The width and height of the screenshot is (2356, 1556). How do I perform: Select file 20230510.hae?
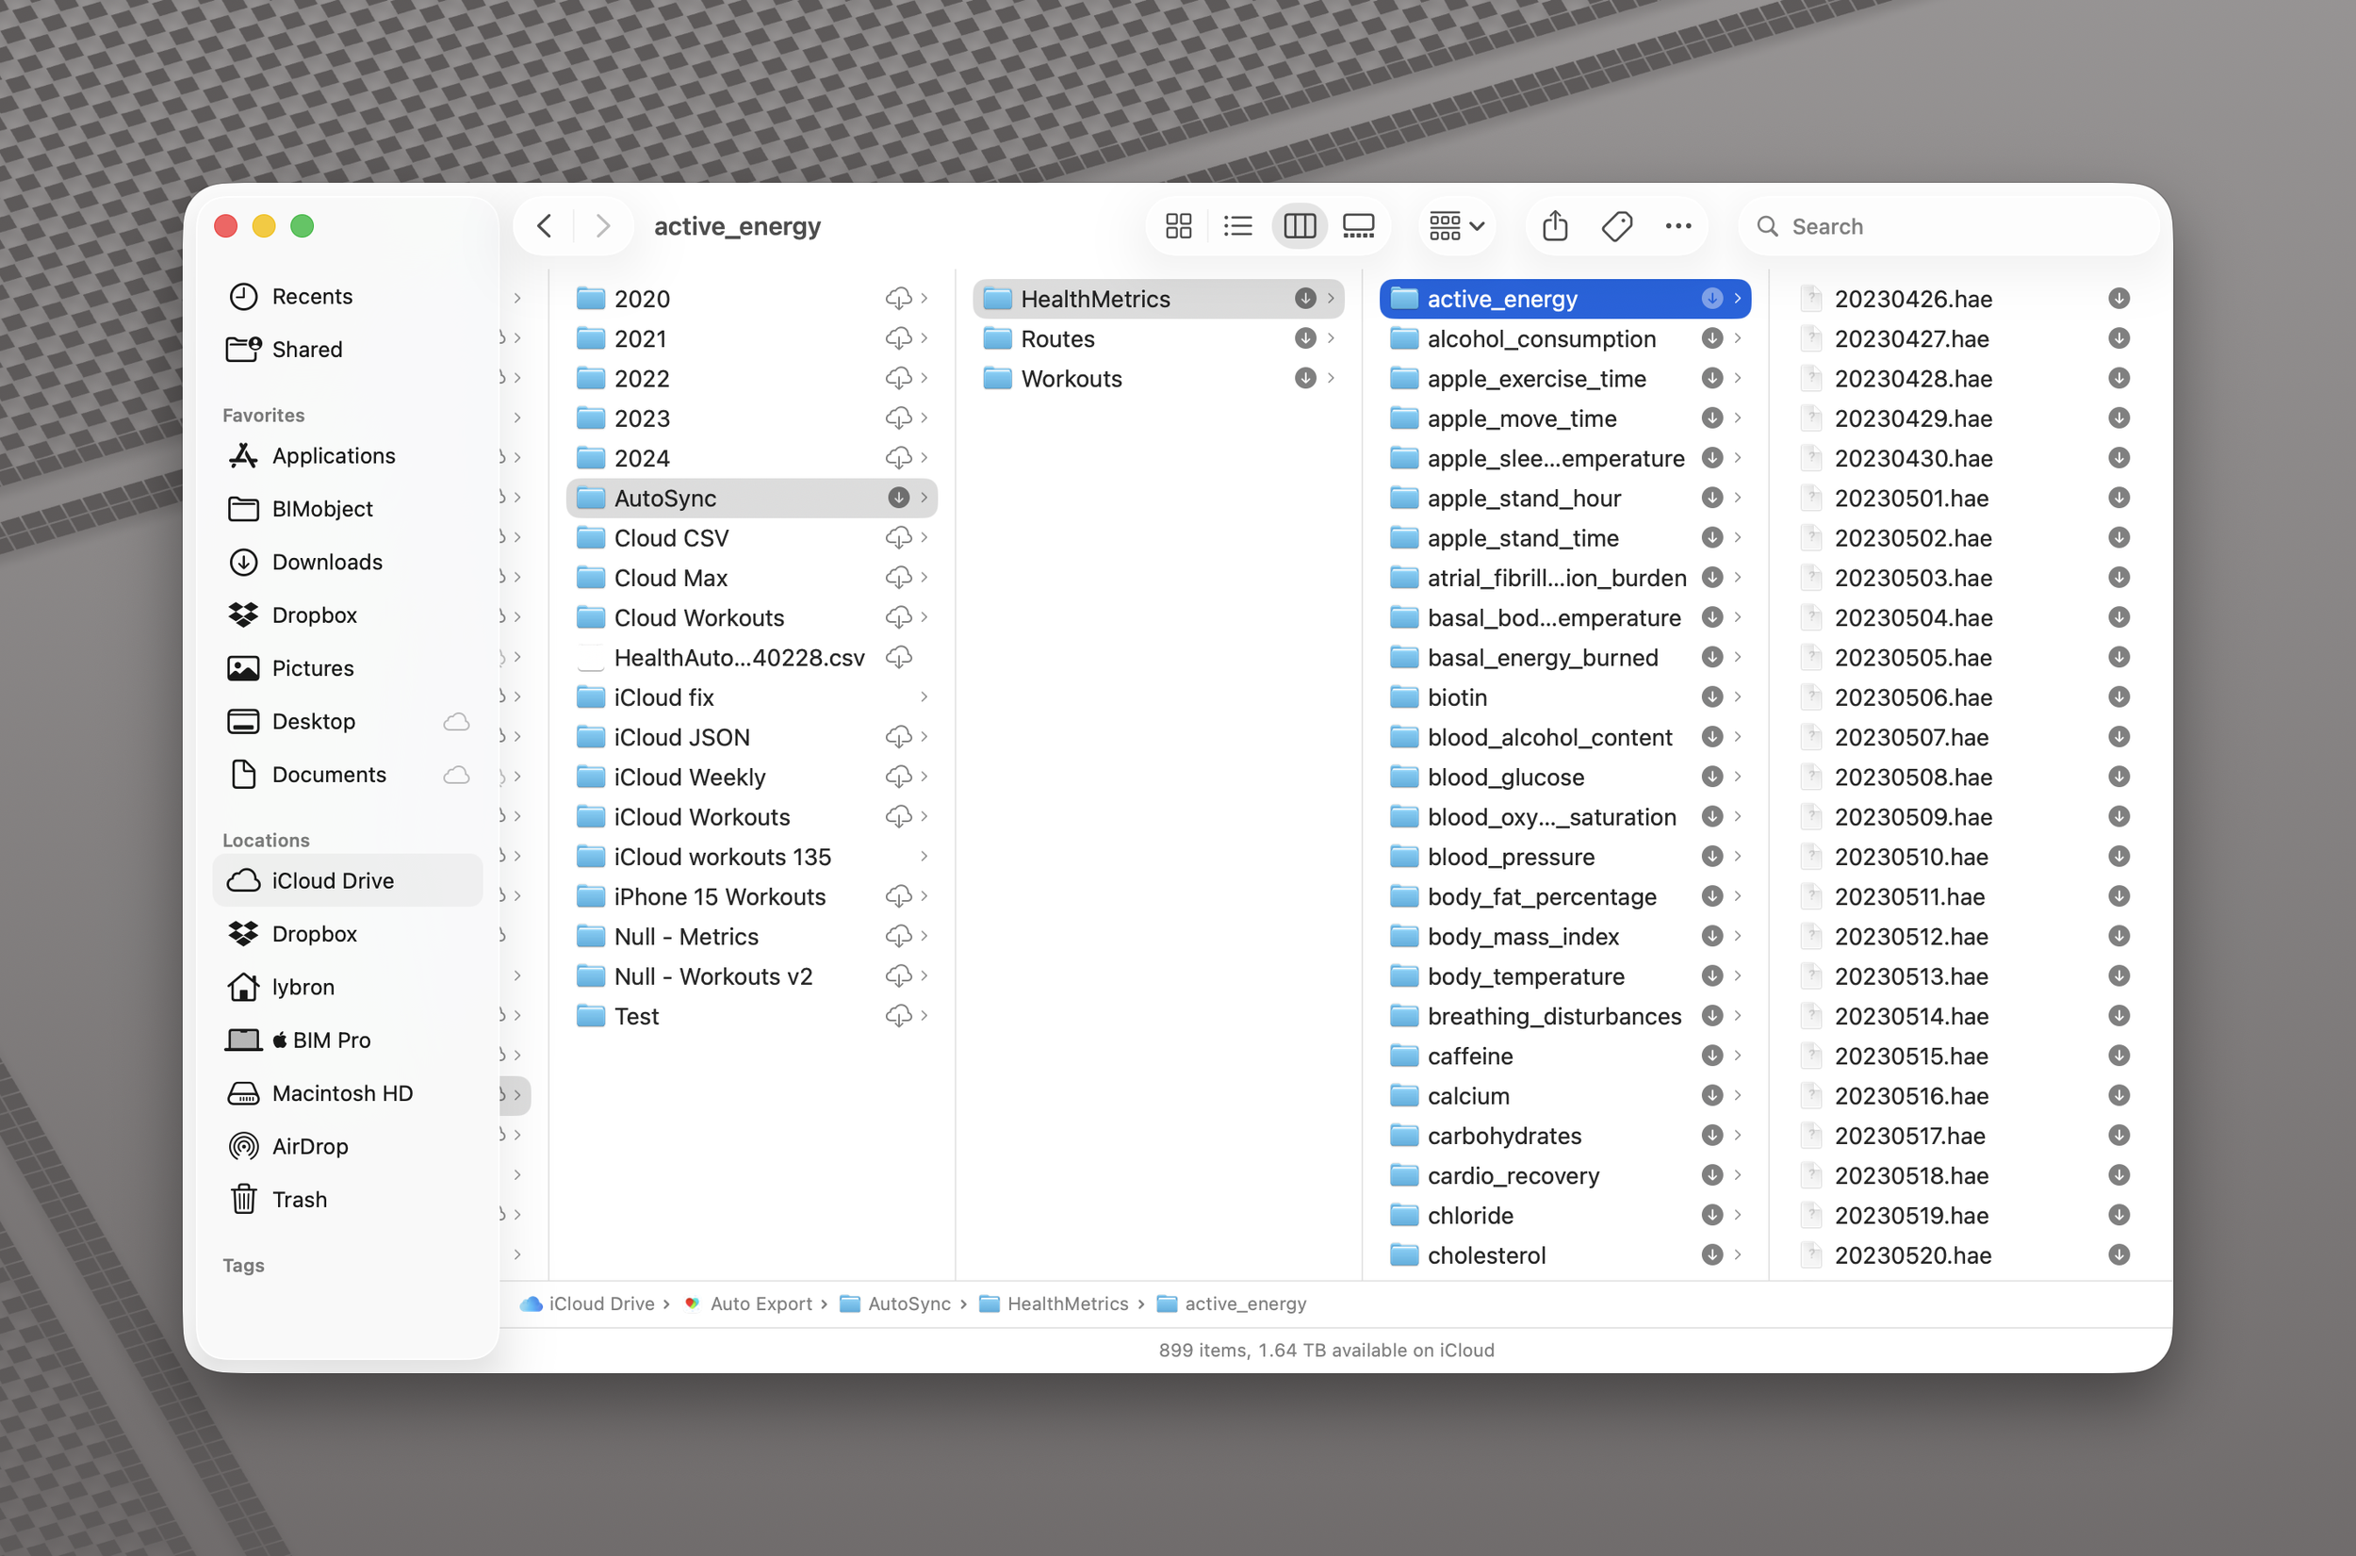1910,857
